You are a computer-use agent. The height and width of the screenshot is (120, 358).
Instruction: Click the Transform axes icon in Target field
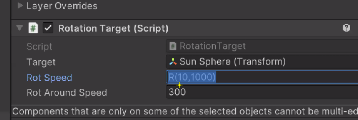[x=173, y=62]
